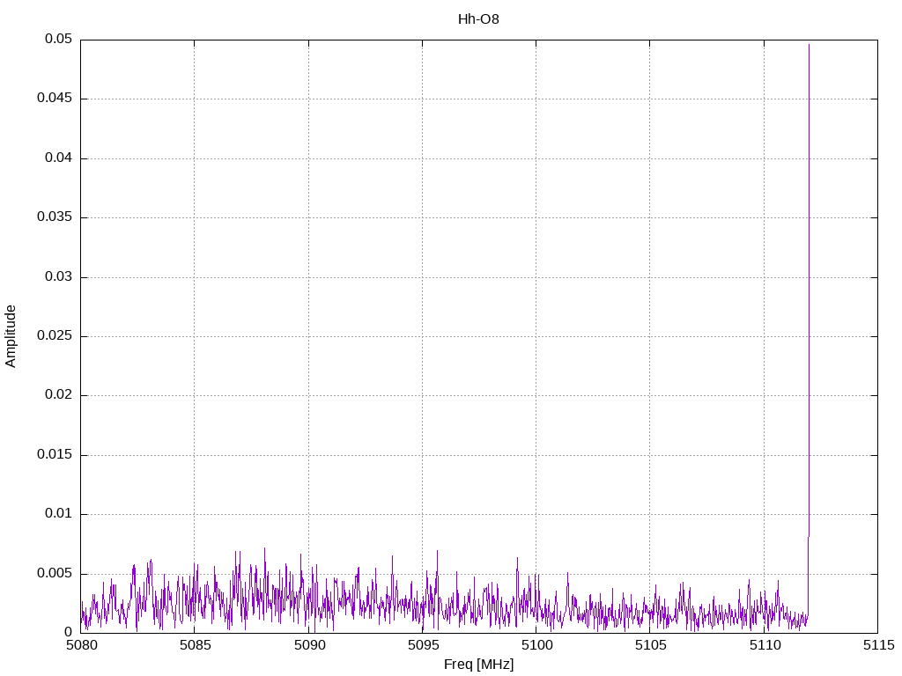Select the Amplitude y-axis label

(11, 335)
